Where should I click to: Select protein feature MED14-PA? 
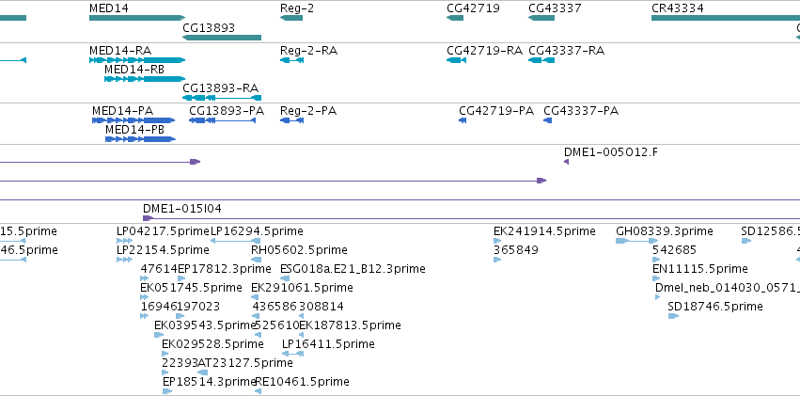(x=133, y=120)
